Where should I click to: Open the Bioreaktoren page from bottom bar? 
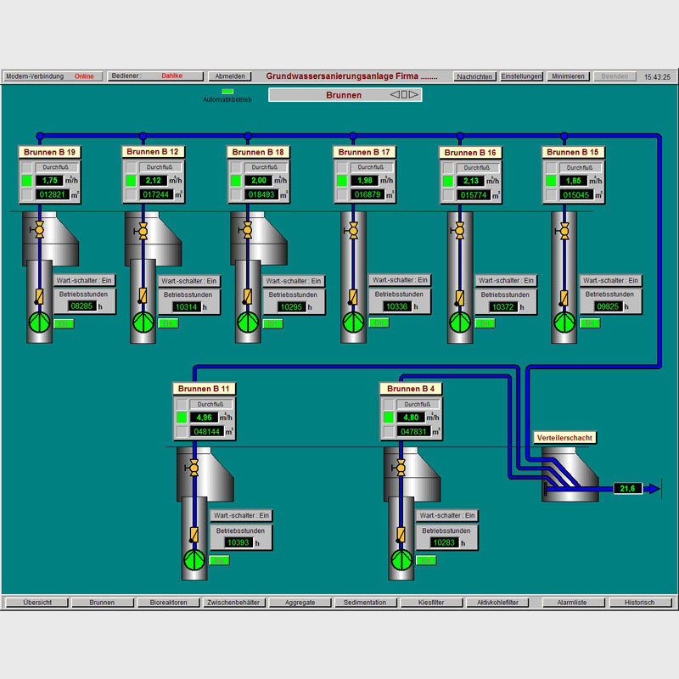pyautogui.click(x=168, y=603)
